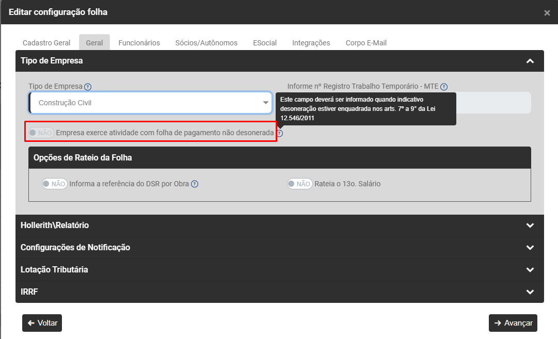Enable Informa a referência do DSR por Obra
Viewport: 558px width, 339px height.
tap(55, 184)
